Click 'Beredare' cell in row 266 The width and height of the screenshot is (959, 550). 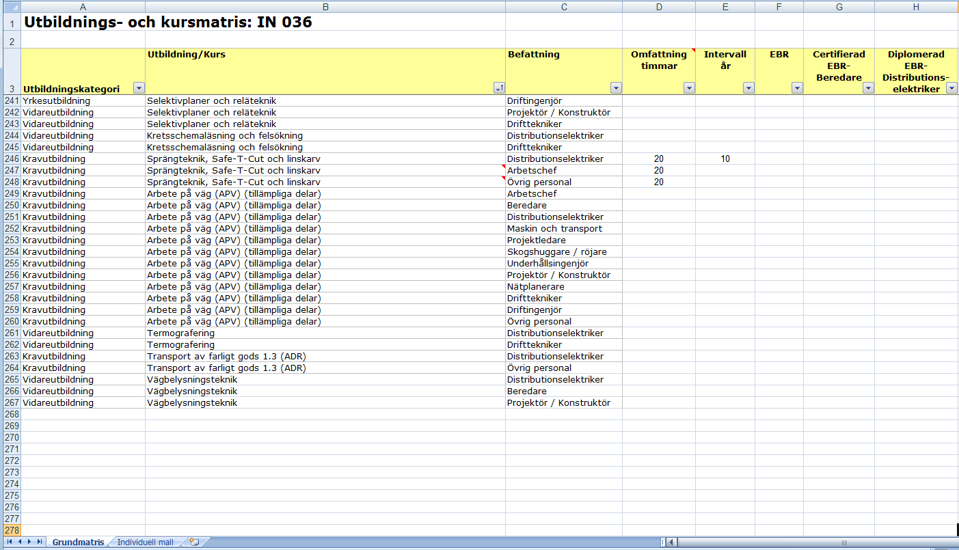point(564,391)
